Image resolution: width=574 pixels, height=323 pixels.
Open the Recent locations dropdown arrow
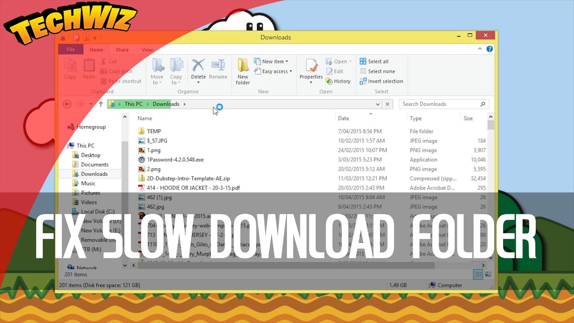(x=91, y=104)
